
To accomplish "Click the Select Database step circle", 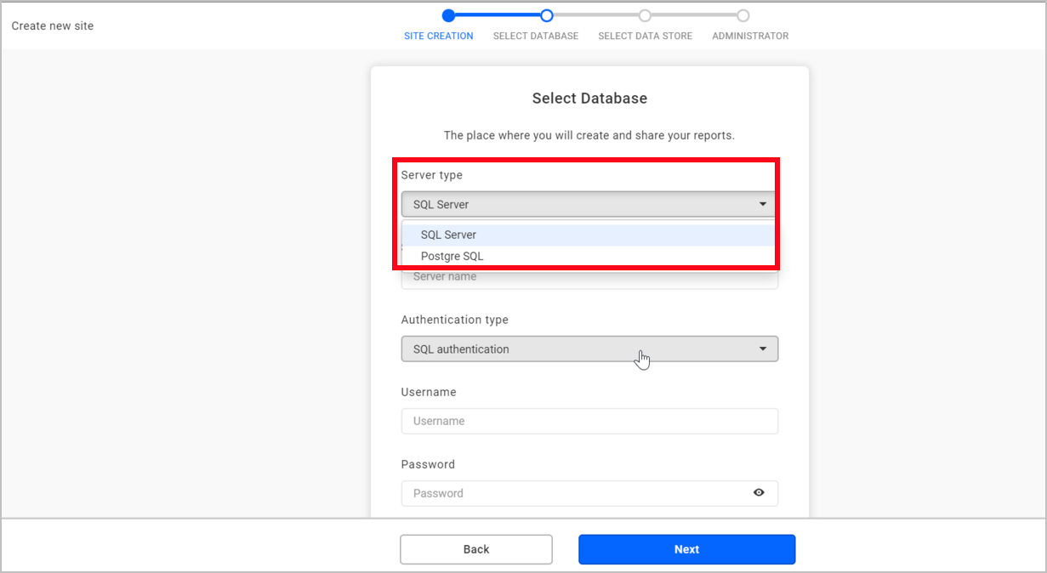I will point(547,15).
